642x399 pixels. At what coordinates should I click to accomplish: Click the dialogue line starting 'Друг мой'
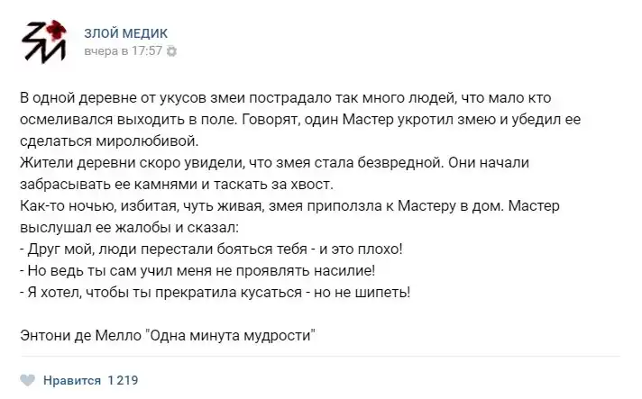coord(210,250)
